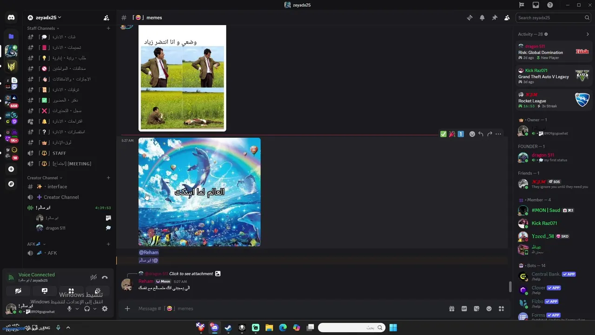React with the party popper emoji

click(x=452, y=134)
